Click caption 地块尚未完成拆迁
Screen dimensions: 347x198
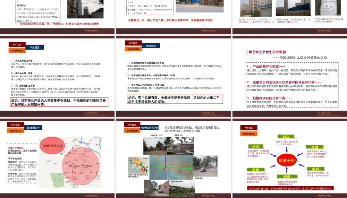tap(177, 181)
